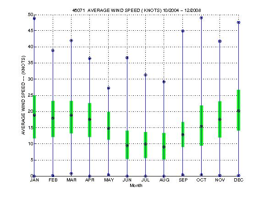Click the April maximum marker near 36 knots
Viewport: 264px width, 198px height.
[90, 58]
